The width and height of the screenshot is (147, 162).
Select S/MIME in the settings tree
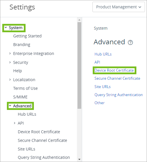[20, 97]
